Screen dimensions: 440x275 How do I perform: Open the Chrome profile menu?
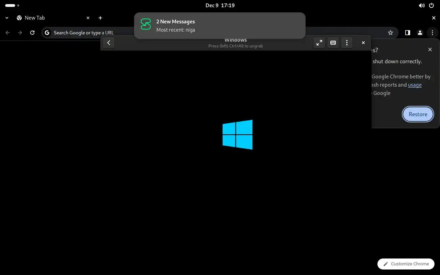pyautogui.click(x=420, y=33)
